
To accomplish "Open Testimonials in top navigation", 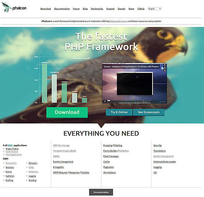I will click(97, 9).
